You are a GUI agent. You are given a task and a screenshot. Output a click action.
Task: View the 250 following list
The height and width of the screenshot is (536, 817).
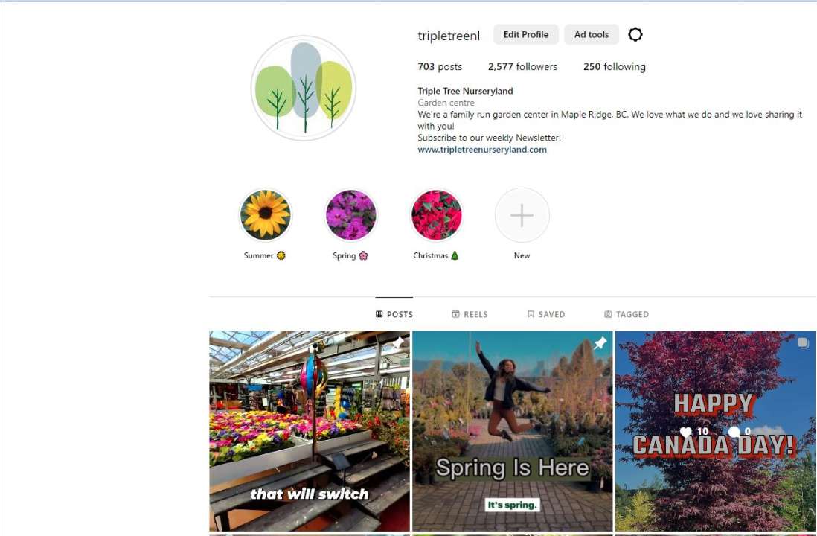pyautogui.click(x=615, y=66)
